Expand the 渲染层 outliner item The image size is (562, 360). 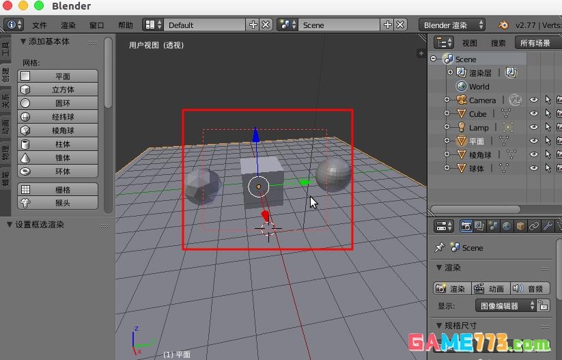pos(450,72)
